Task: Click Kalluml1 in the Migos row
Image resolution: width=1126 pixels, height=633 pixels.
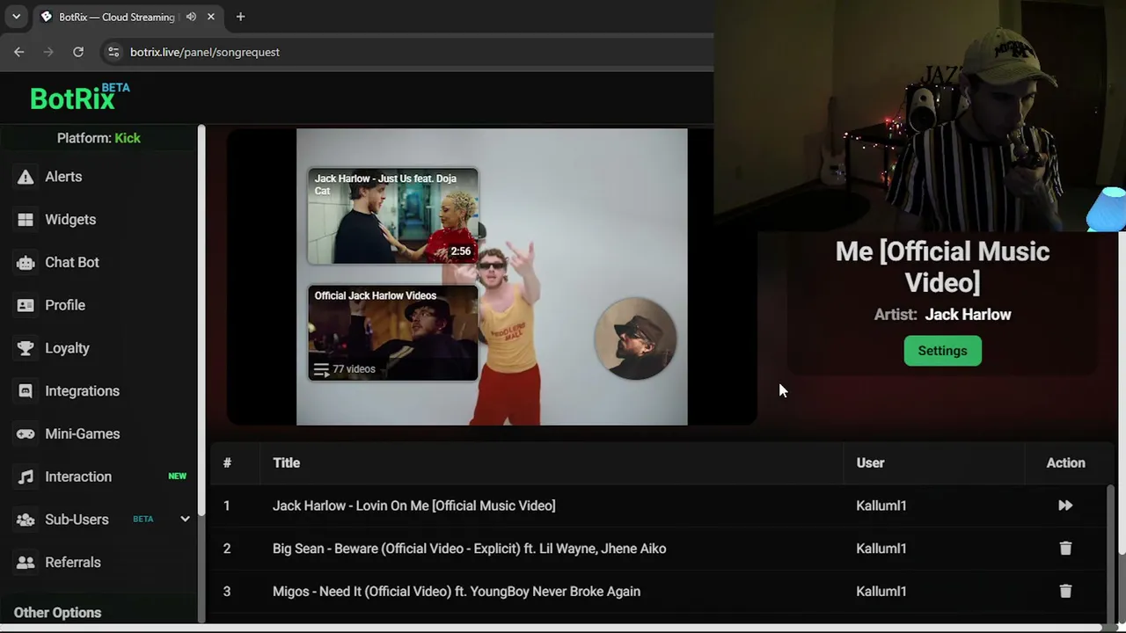Action: tap(881, 592)
